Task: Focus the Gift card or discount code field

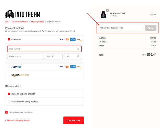Action: tap(121, 28)
